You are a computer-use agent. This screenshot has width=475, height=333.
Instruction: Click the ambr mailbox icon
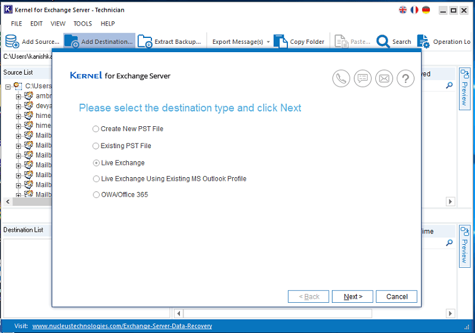[x=28, y=96]
